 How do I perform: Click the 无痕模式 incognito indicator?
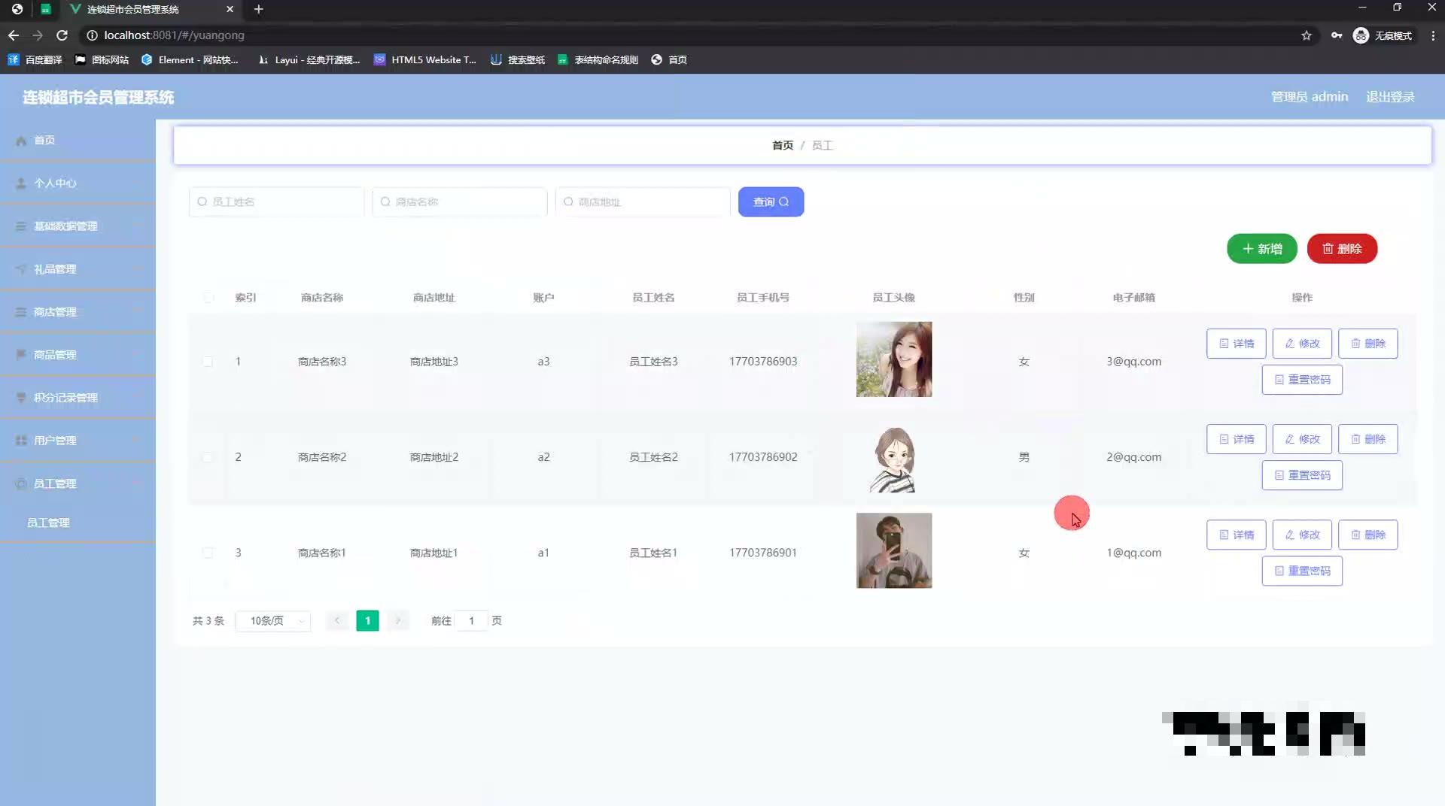coord(1383,35)
